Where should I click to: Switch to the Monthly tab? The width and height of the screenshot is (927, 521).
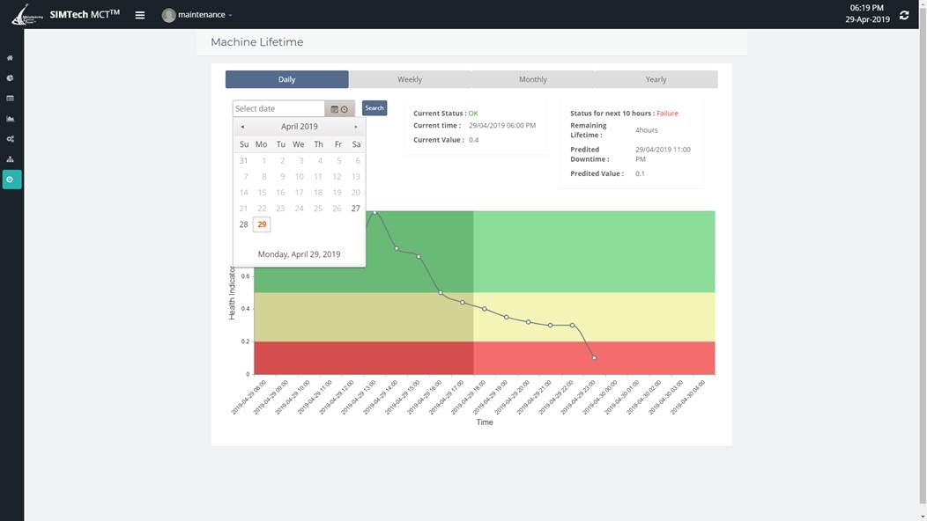[532, 79]
